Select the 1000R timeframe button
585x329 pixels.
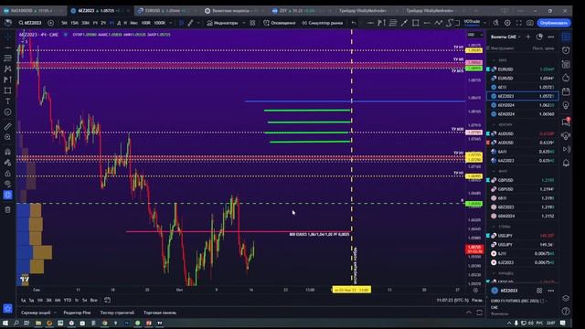tap(159, 23)
